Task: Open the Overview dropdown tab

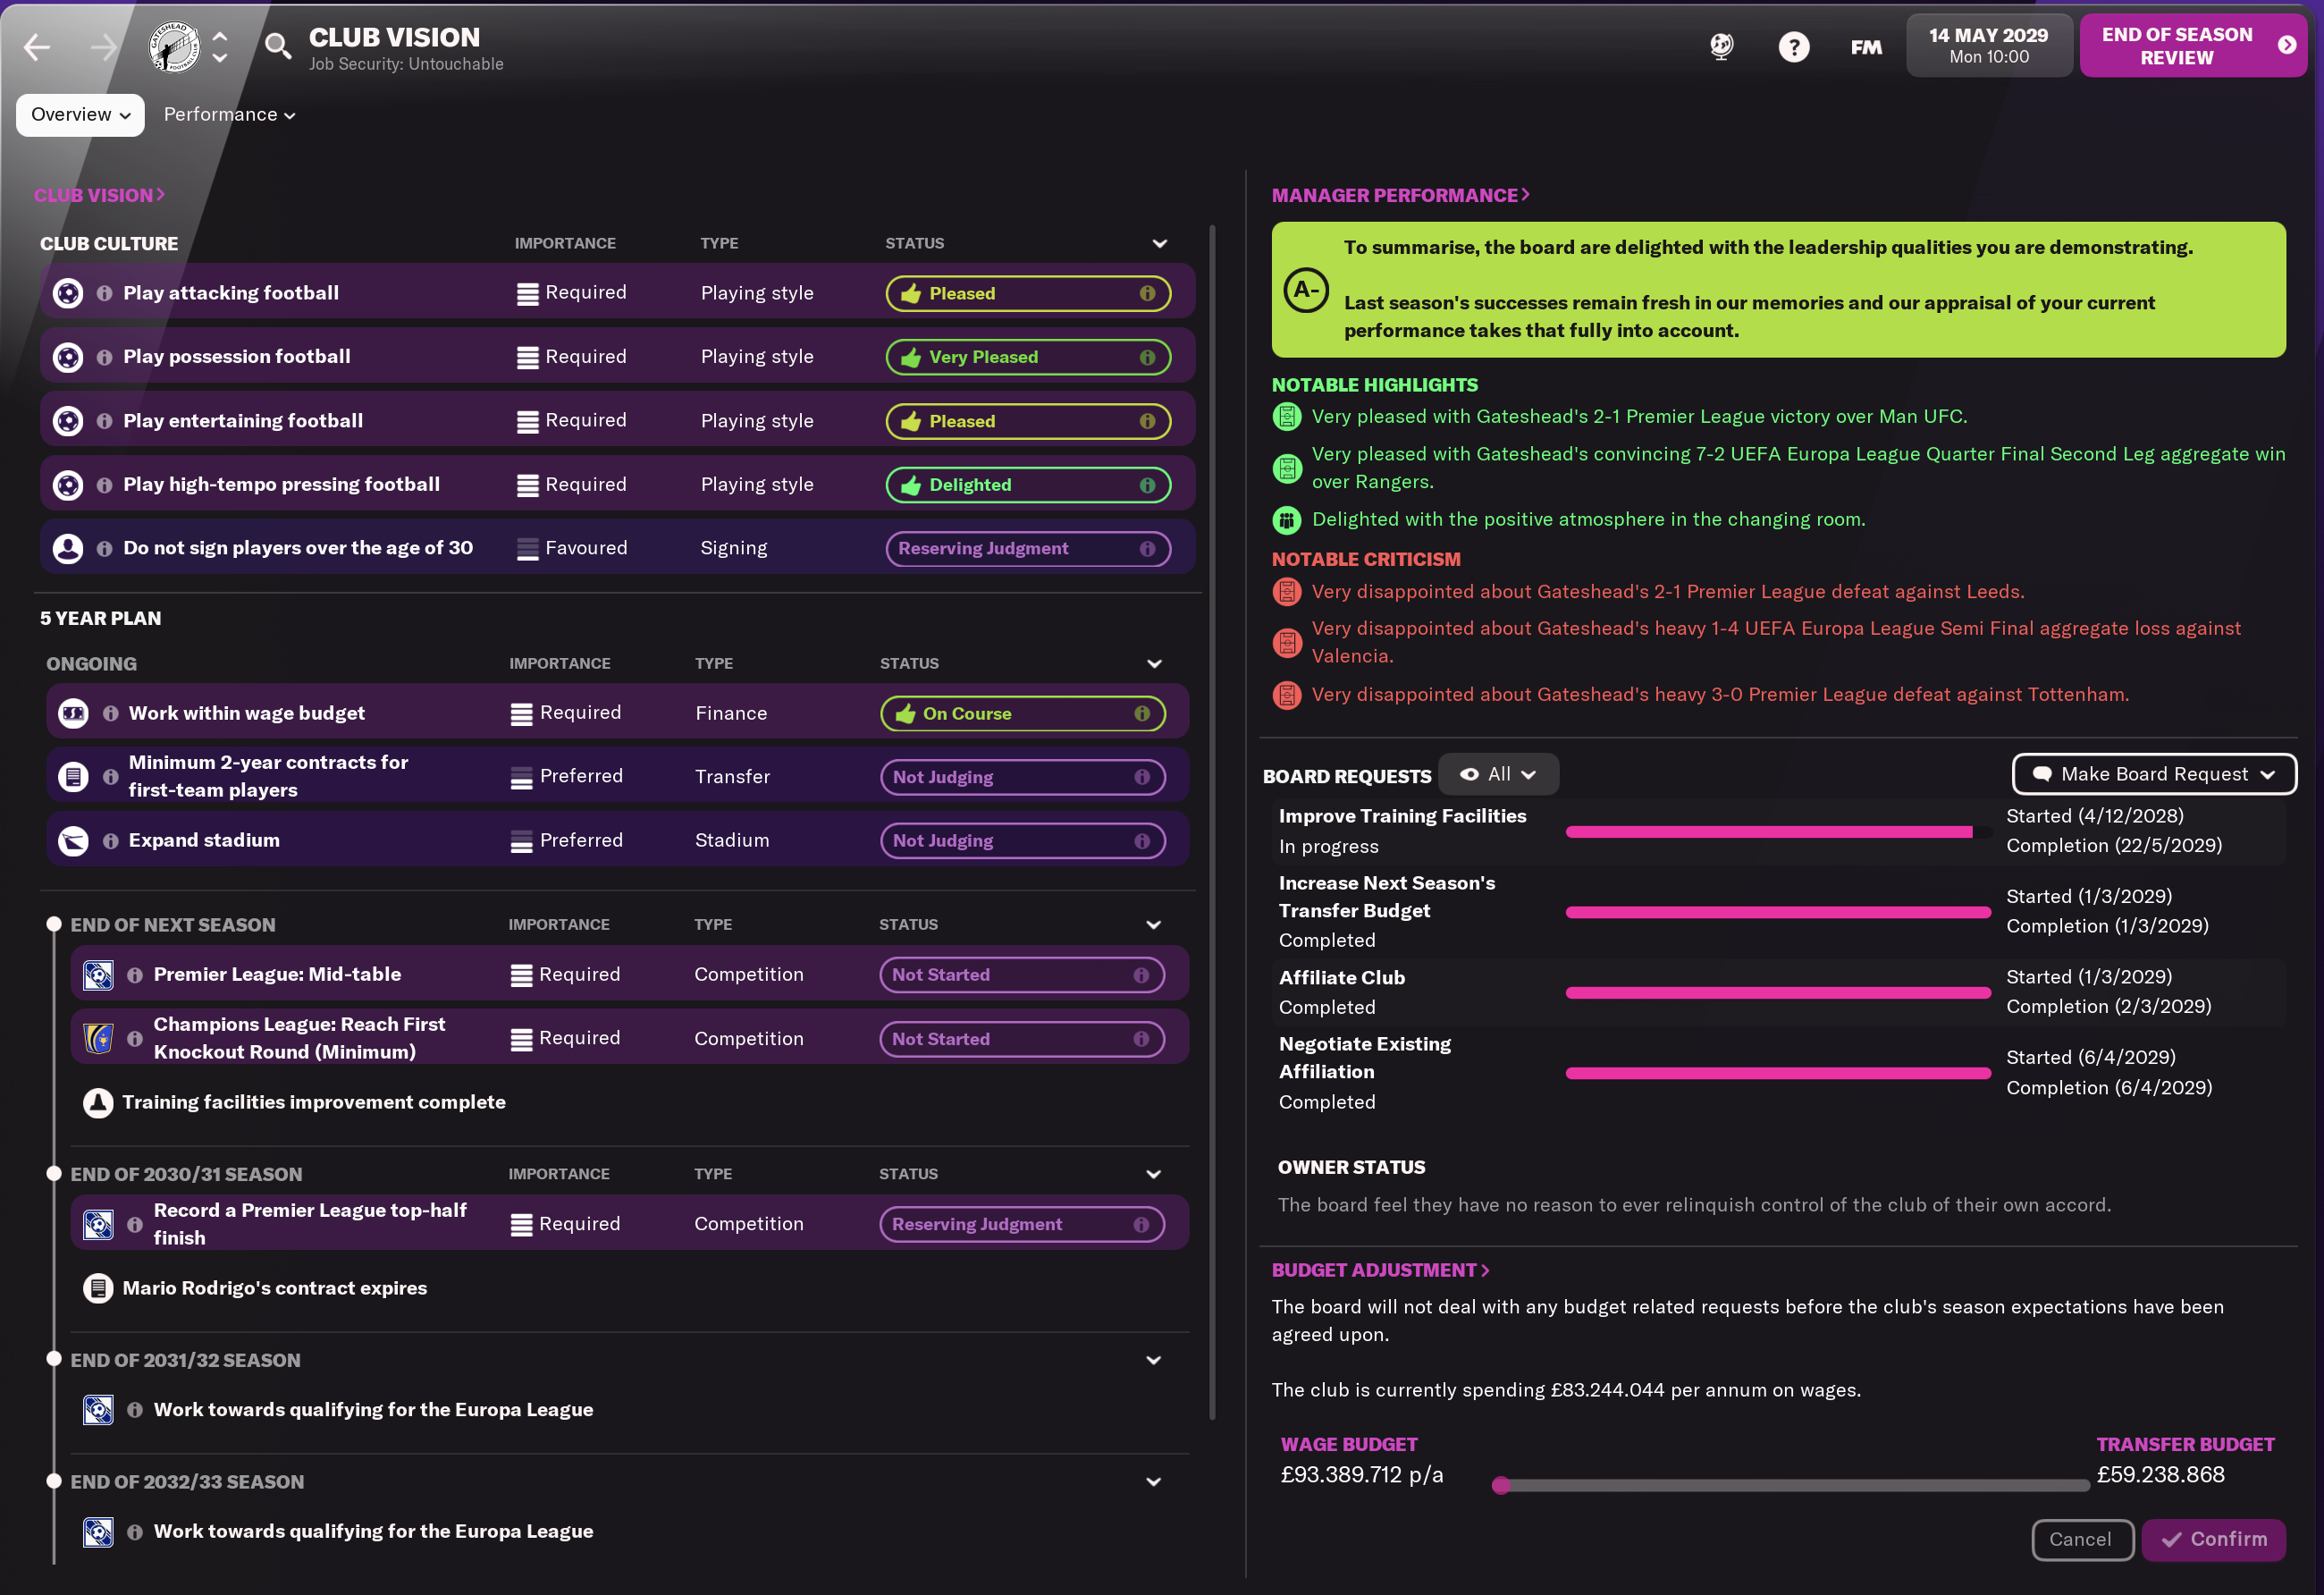Action: point(80,115)
